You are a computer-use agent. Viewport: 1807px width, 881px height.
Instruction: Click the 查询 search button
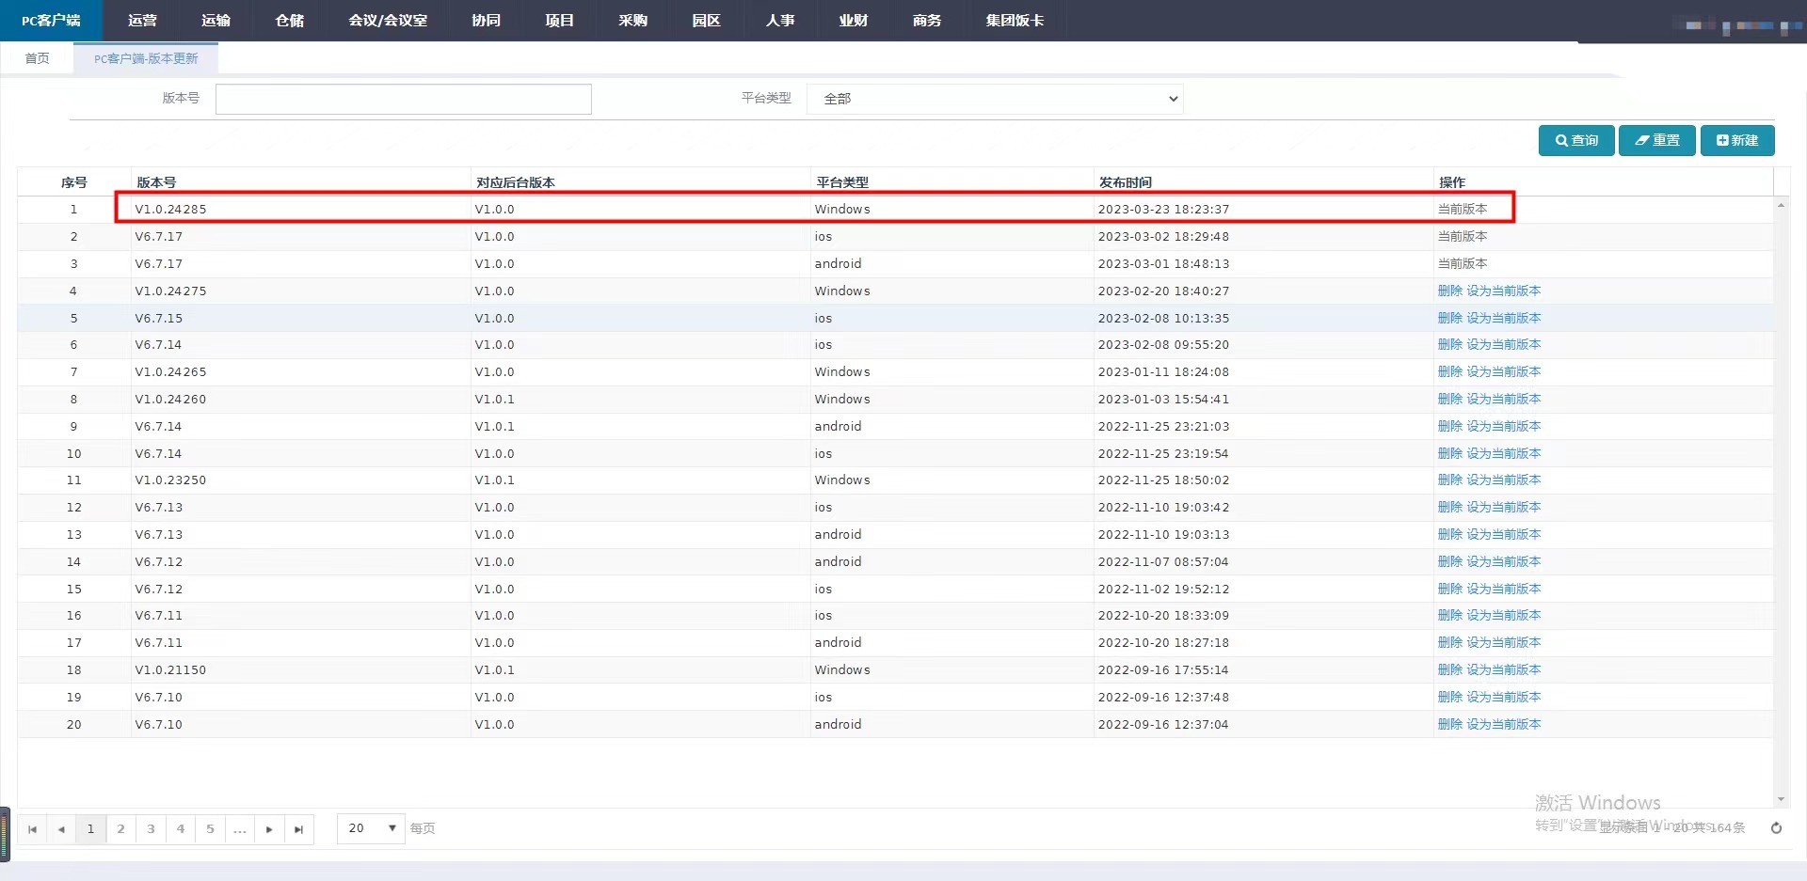[1576, 140]
